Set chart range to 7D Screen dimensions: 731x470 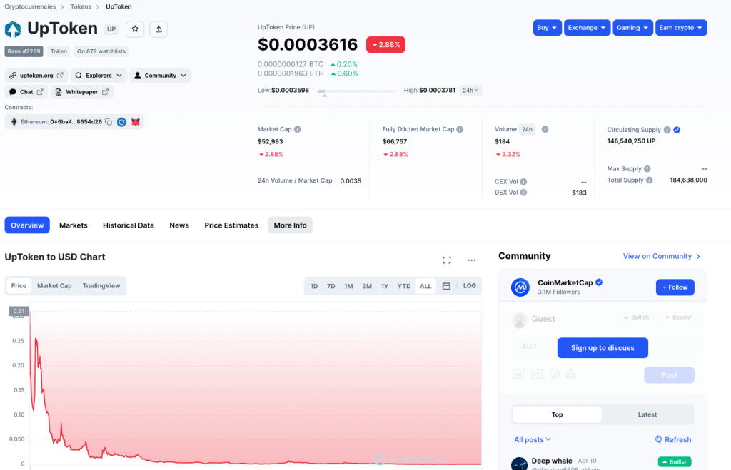tap(331, 286)
